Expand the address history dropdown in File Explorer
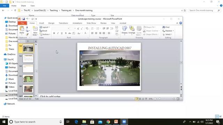 point(182,10)
